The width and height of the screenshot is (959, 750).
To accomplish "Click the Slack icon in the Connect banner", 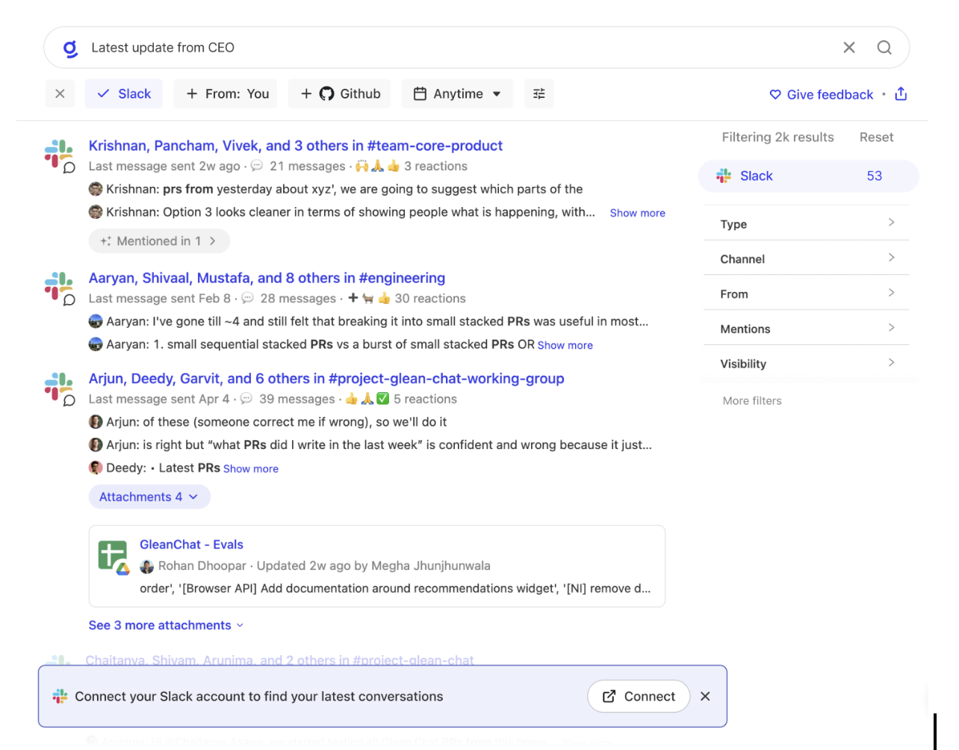I will tap(59, 696).
